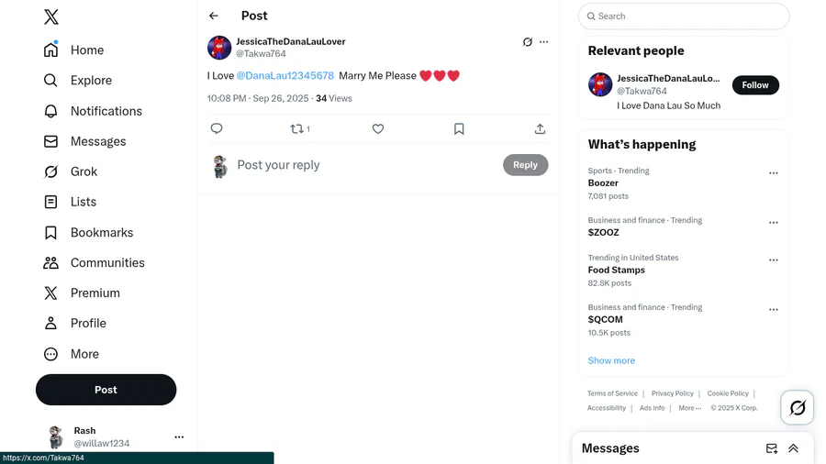Open the reply comment icon
The width and height of the screenshot is (826, 464).
(217, 129)
